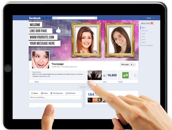Click the search magnifier icon
The height and width of the screenshot is (130, 172).
pyautogui.click(x=95, y=18)
